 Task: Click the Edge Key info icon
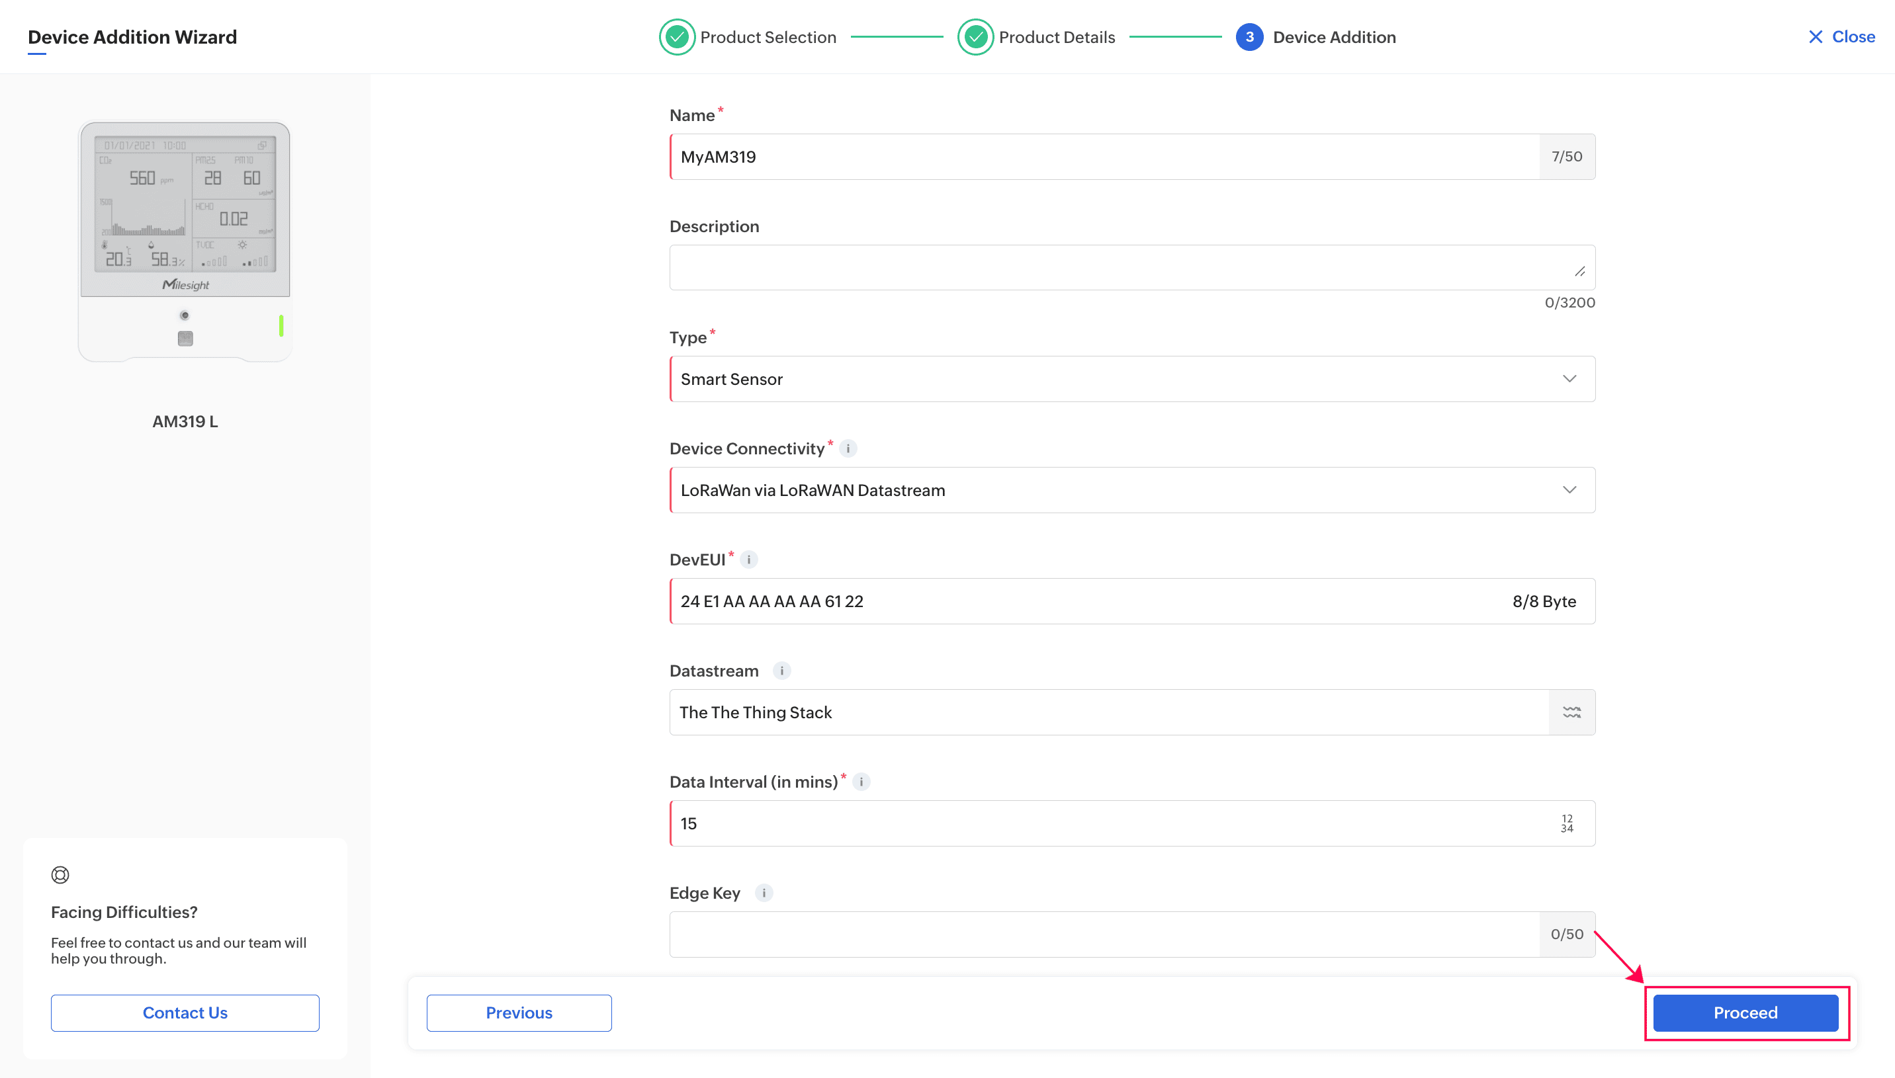click(x=764, y=893)
